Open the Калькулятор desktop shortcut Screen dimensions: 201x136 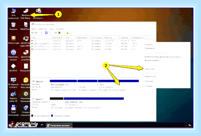(x=25, y=68)
